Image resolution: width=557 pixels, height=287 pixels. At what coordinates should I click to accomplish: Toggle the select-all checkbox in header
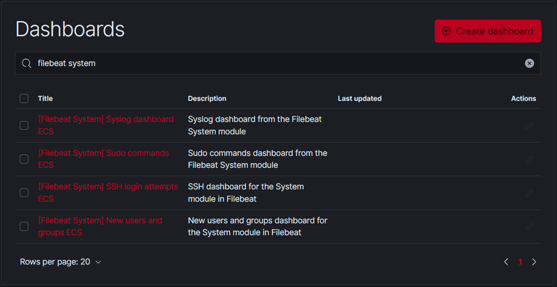point(24,98)
